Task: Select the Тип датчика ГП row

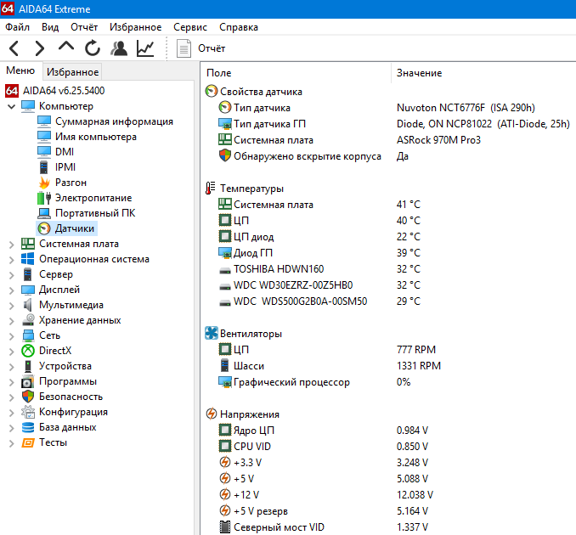Action: (x=269, y=124)
